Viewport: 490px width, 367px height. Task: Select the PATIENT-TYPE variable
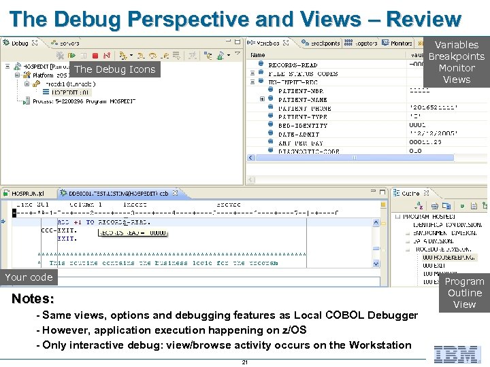303,117
